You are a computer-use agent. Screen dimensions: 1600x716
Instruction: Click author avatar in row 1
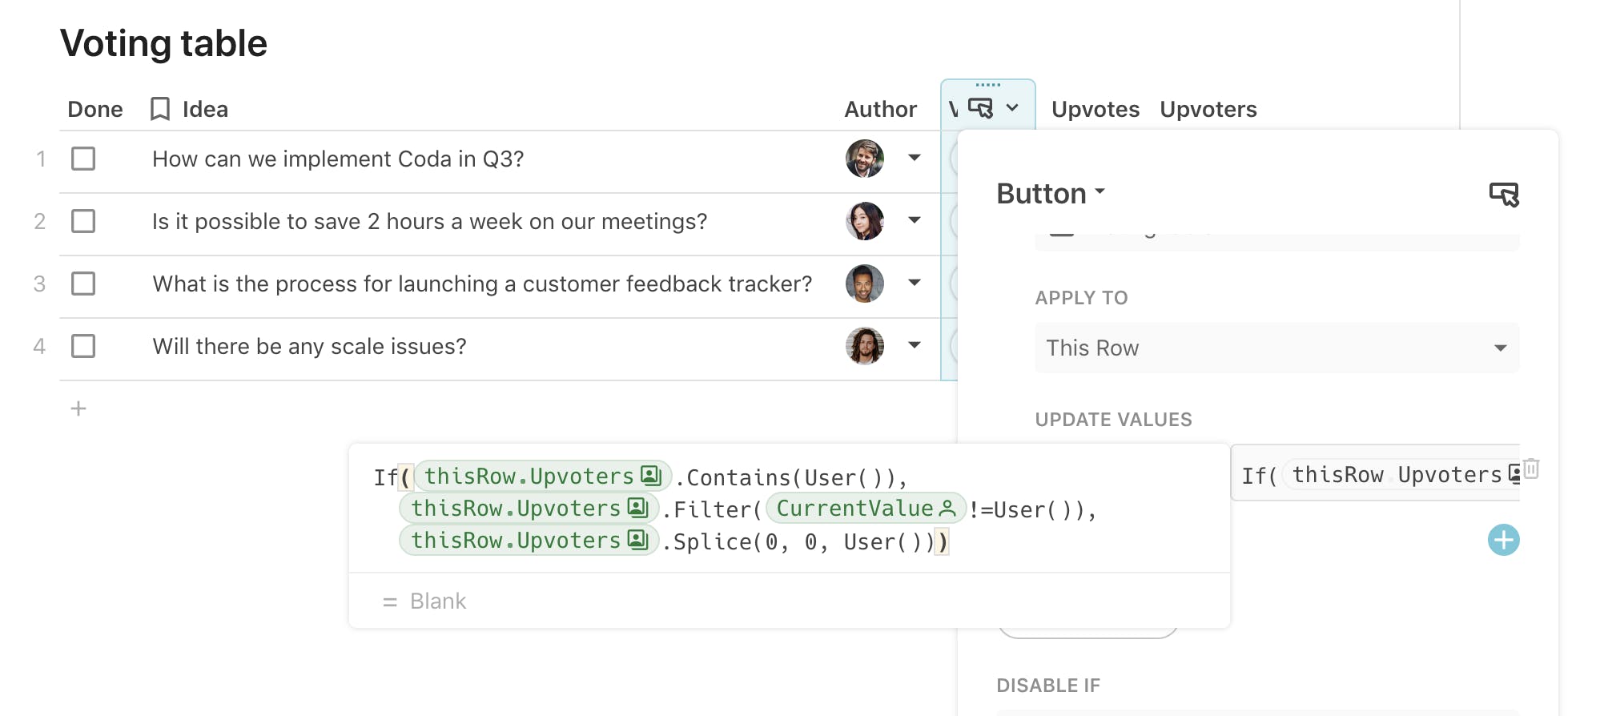point(865,159)
